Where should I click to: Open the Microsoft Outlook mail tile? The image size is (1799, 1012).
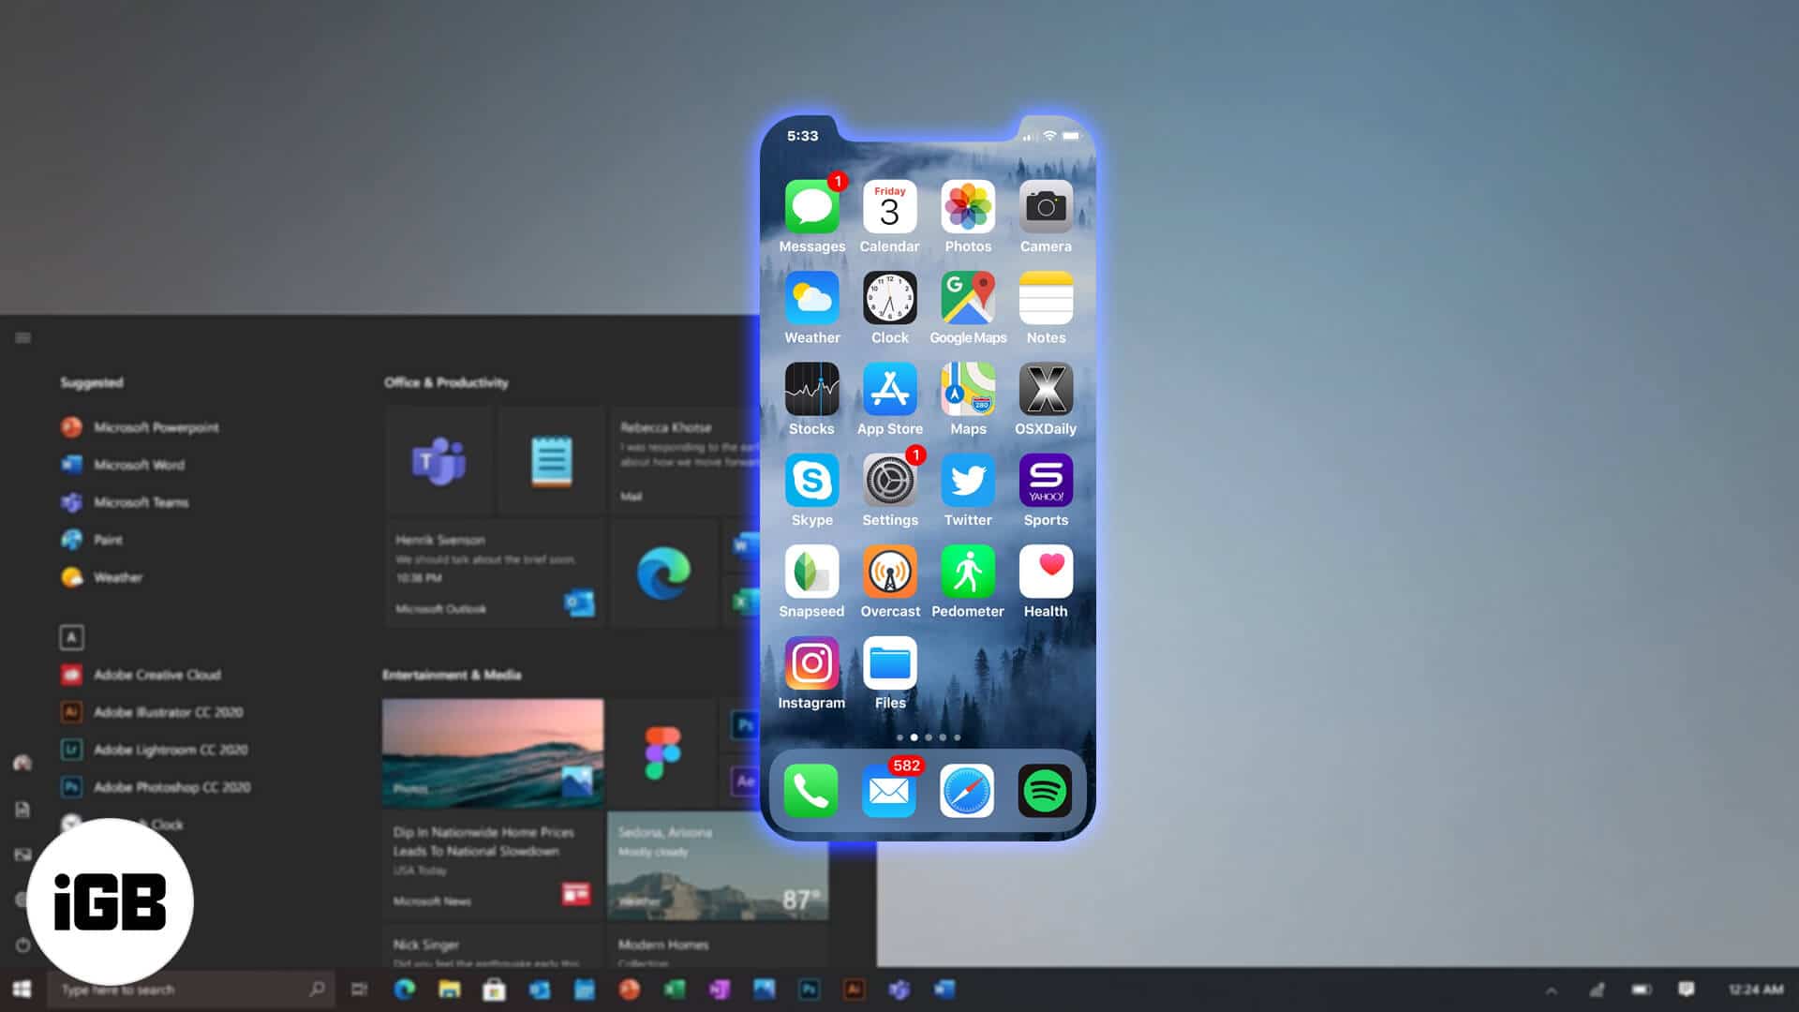[x=494, y=573]
